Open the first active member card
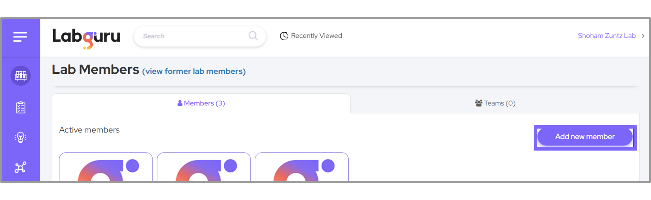The height and width of the screenshot is (200, 651). click(106, 167)
